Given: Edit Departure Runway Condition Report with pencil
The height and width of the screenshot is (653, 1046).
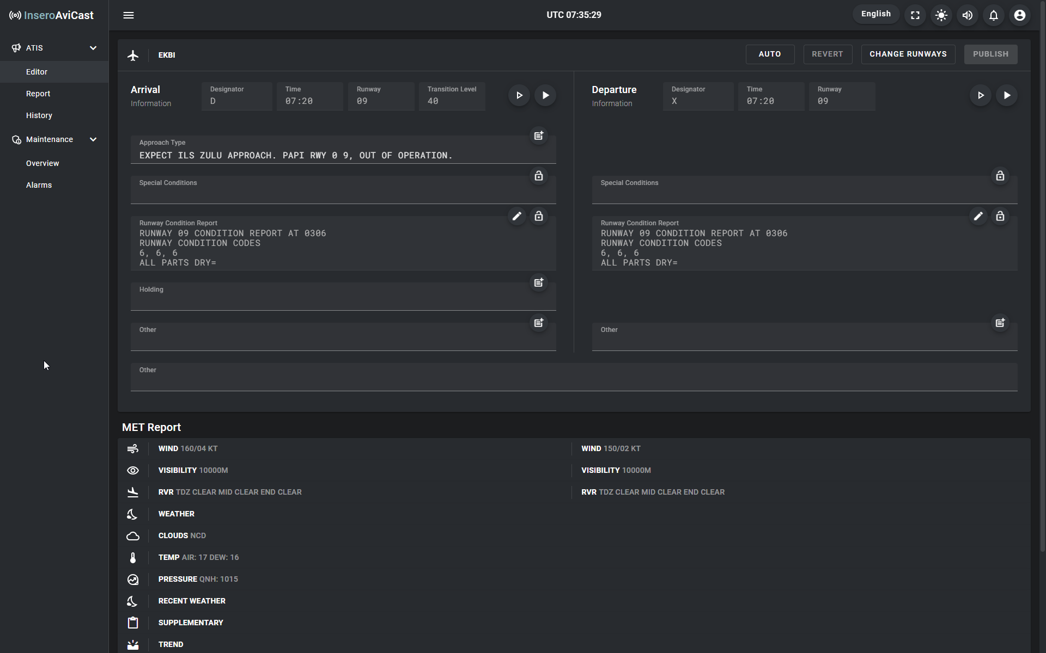Looking at the screenshot, I should [978, 216].
